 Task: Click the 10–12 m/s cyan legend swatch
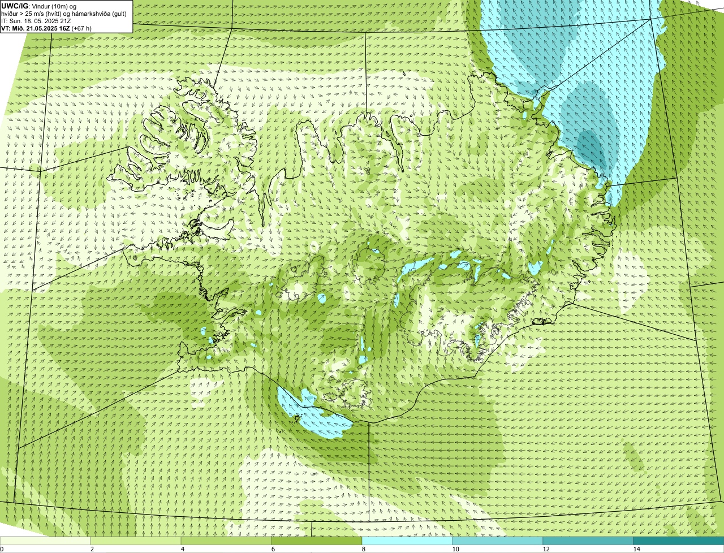coord(498,541)
